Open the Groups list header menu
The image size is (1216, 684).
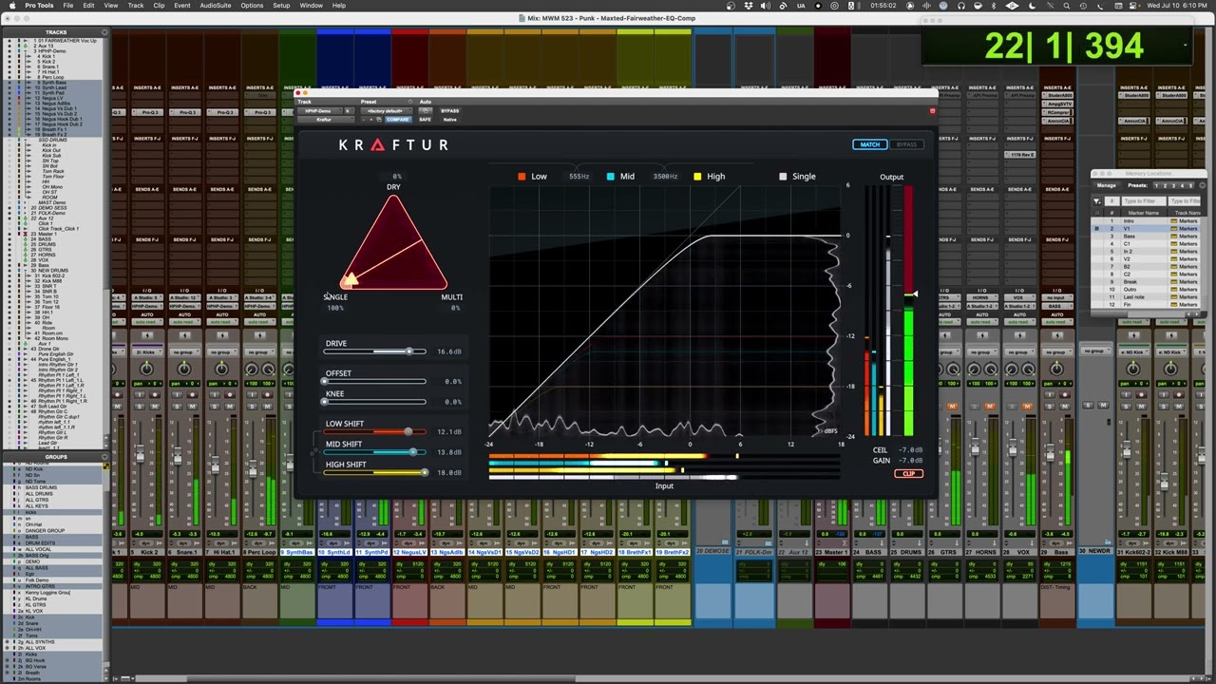coord(105,457)
